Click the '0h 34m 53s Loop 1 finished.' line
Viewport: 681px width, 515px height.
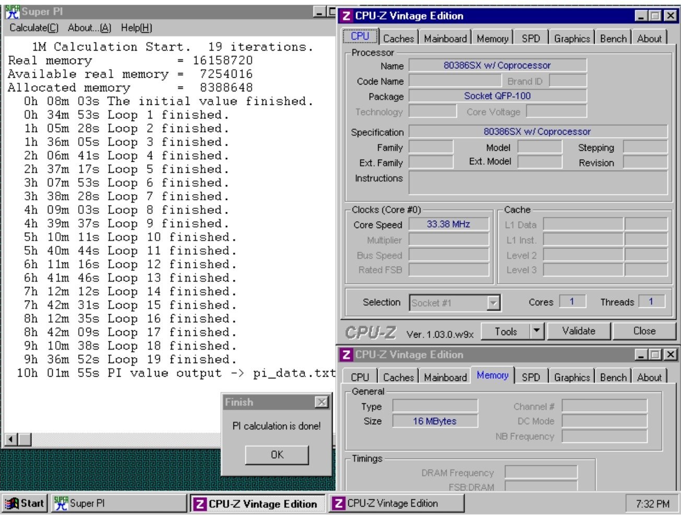(x=126, y=115)
